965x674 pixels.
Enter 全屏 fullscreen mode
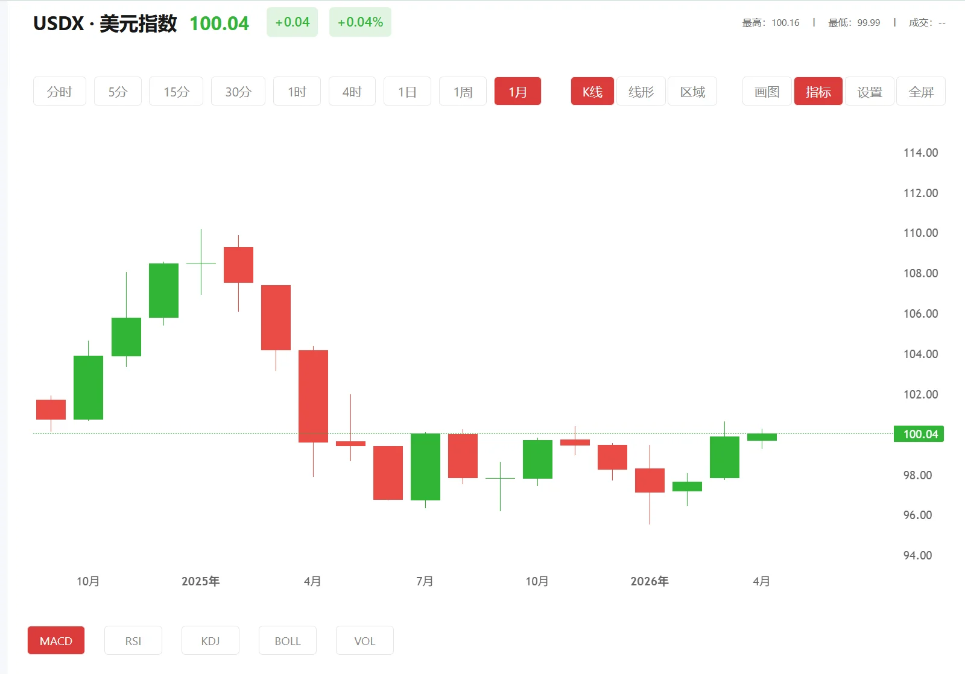click(921, 92)
